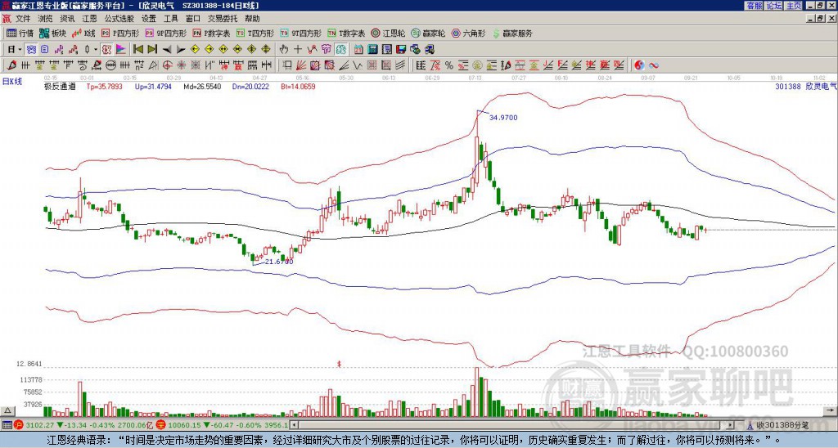Click the black left-pointing triangle arrow
The width and height of the screenshot is (838, 448).
click(167, 49)
